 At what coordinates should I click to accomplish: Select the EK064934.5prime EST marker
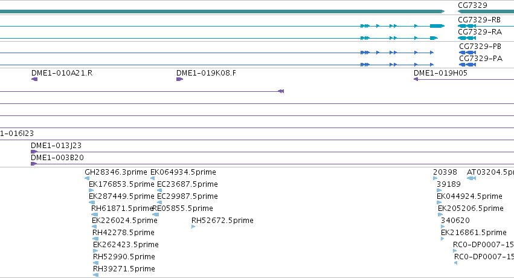pos(152,178)
